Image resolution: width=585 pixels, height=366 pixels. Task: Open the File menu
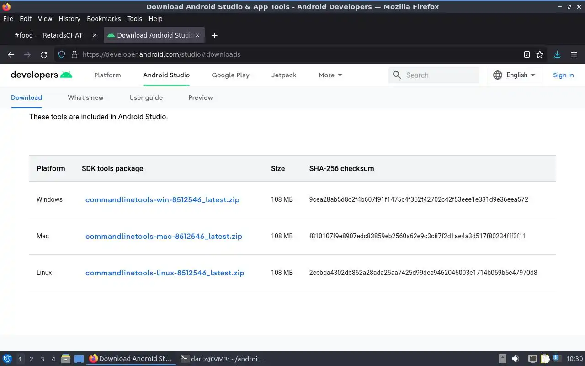click(8, 19)
